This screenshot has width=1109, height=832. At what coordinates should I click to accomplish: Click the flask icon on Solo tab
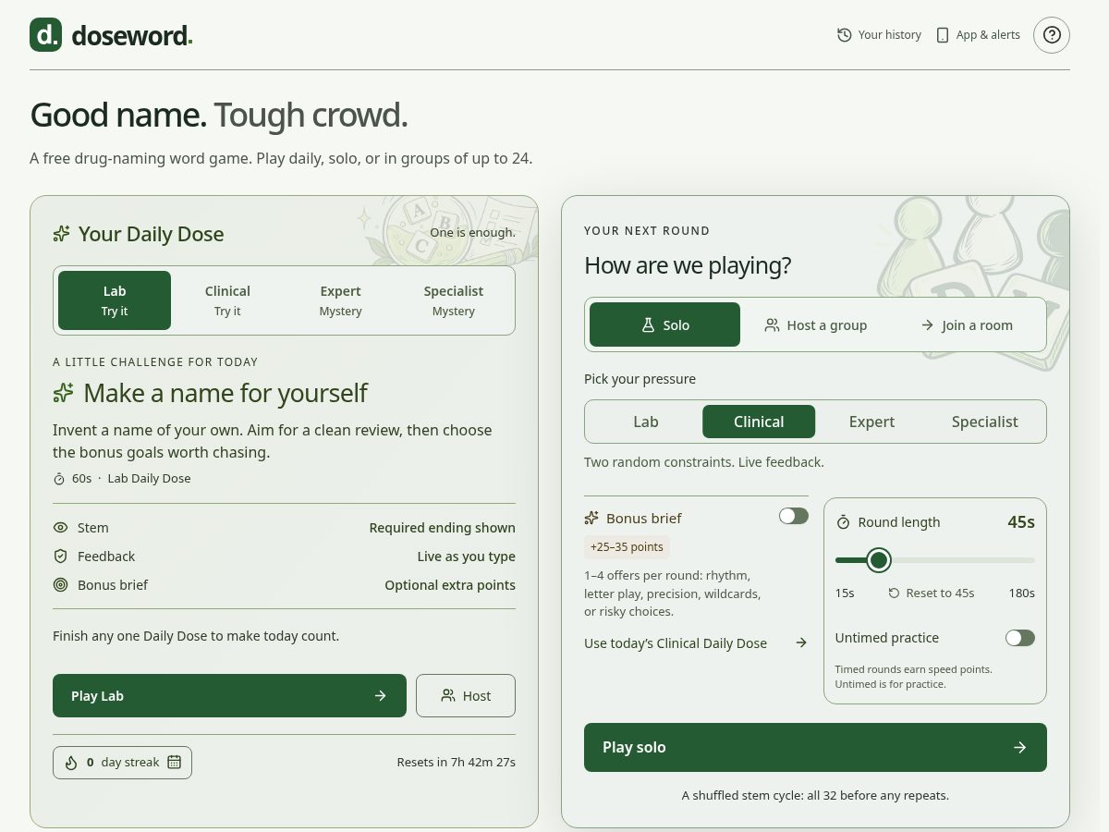tap(649, 325)
